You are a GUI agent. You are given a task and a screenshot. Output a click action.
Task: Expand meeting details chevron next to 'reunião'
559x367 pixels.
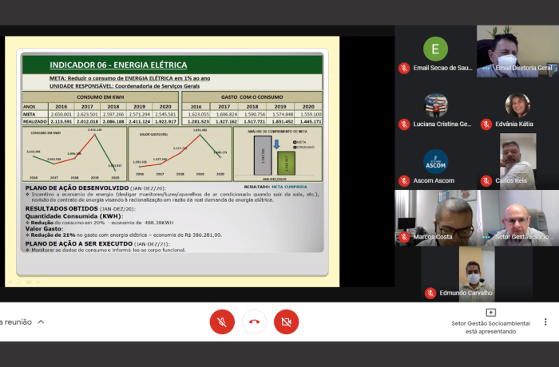(x=41, y=322)
